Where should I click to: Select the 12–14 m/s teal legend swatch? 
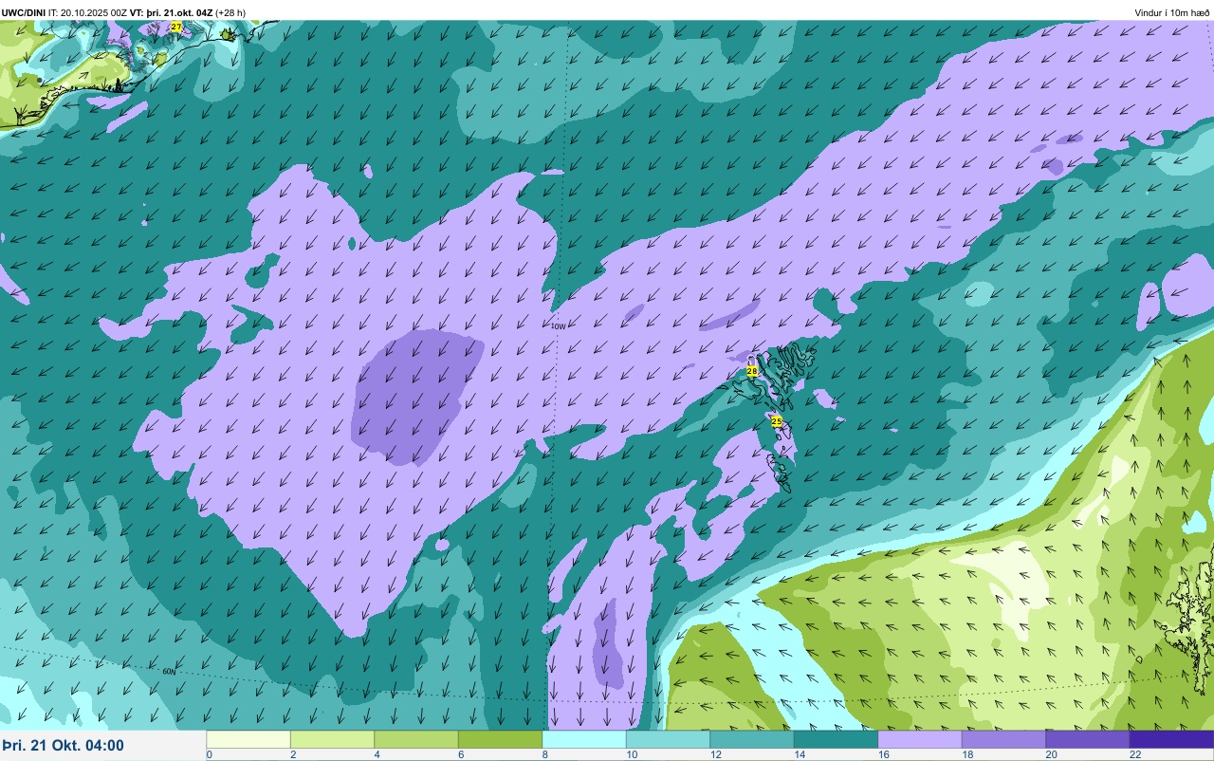(x=752, y=739)
